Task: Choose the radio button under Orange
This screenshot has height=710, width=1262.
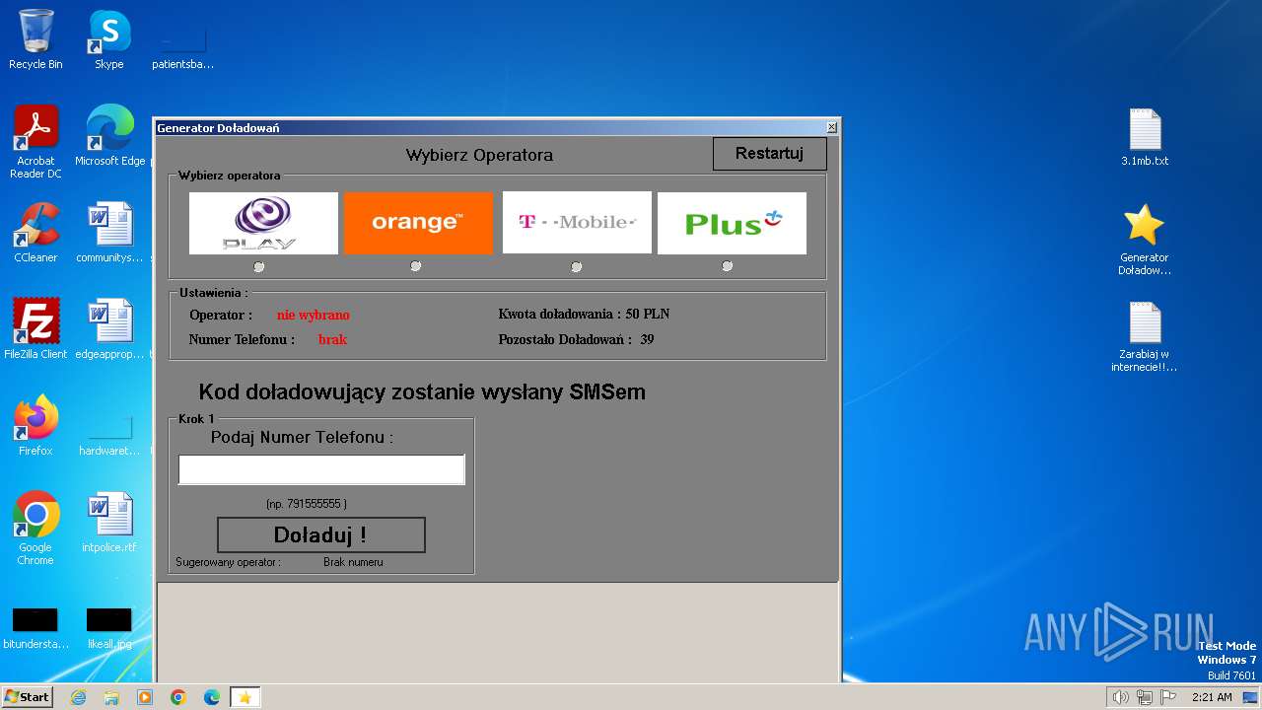Action: 416,266
